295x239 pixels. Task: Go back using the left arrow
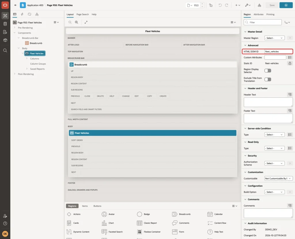click(16, 5)
